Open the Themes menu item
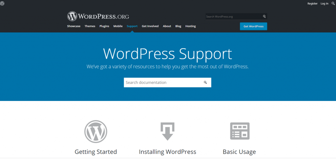Viewport: 336px width, 159px height. pos(90,26)
